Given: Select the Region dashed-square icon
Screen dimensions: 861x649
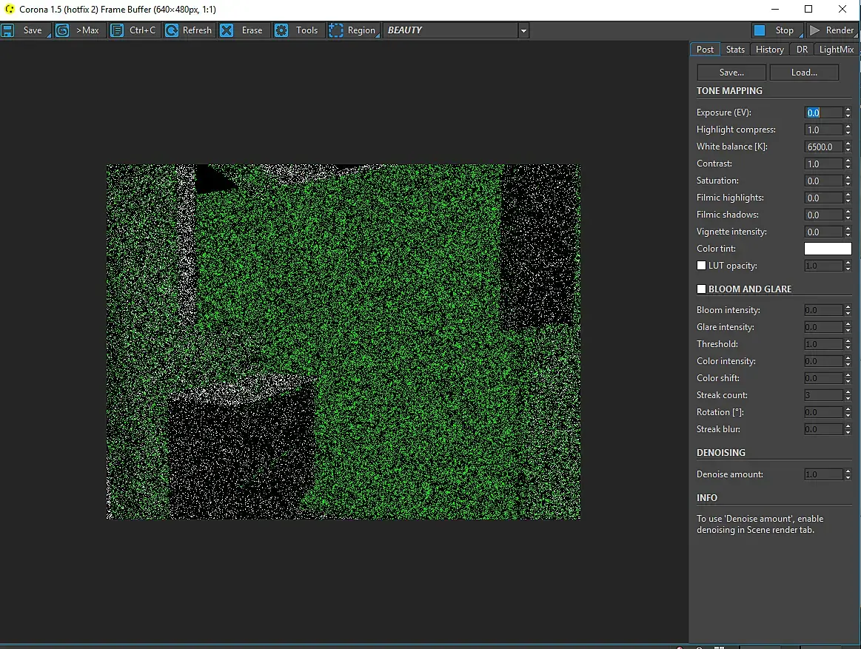Looking at the screenshot, I should click(336, 30).
